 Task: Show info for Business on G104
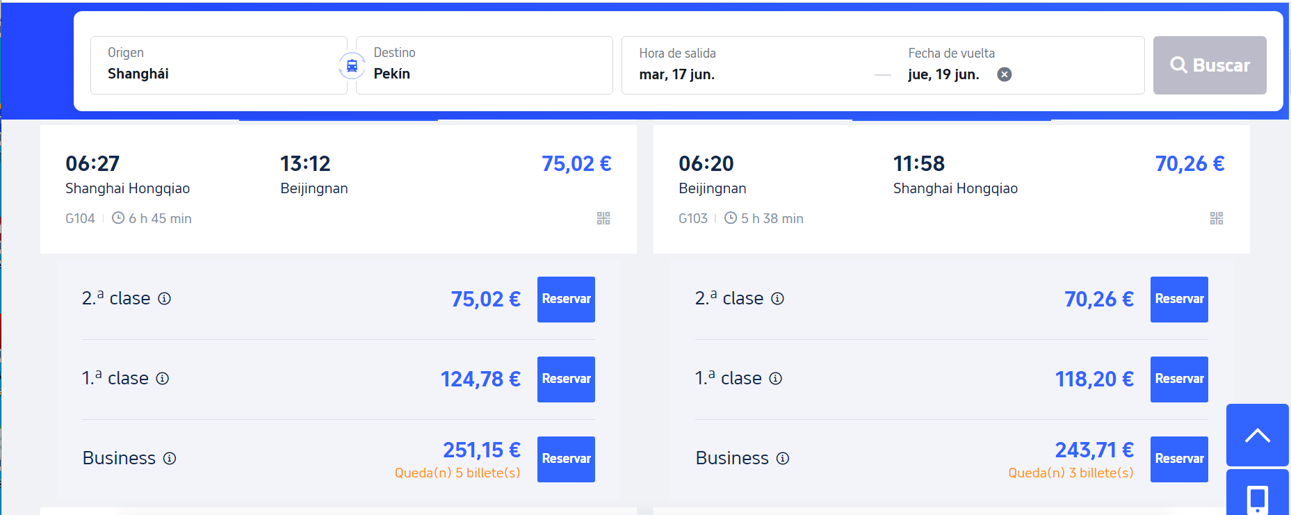tap(170, 459)
